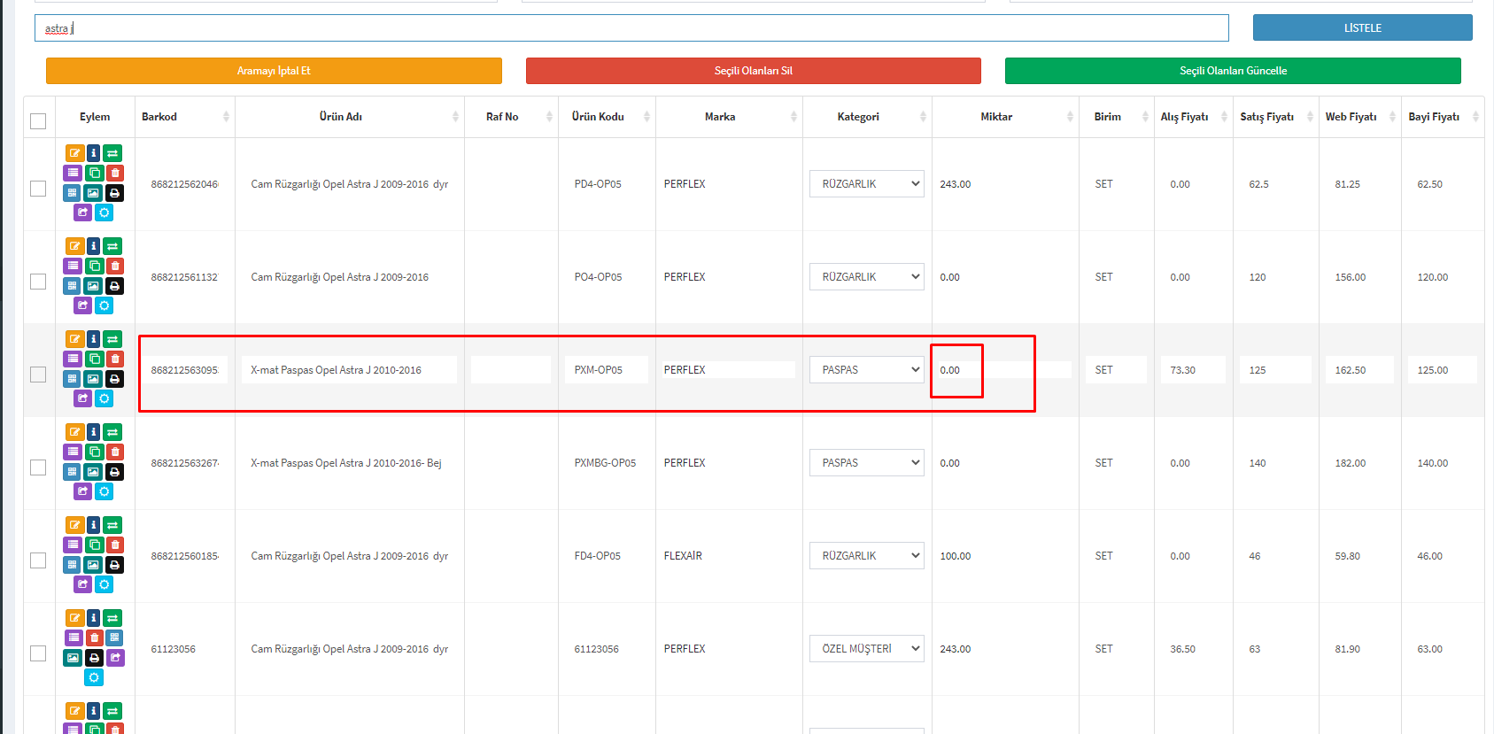Toggle select-all checkbox in table header
This screenshot has height=734, width=1494.
click(38, 121)
